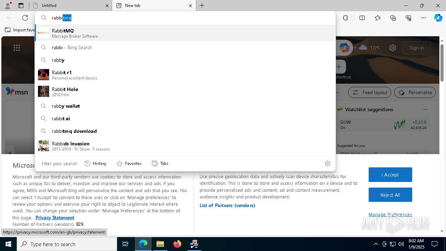Image resolution: width=446 pixels, height=251 pixels.
Task: Open Windows Start menu
Action: [x=8, y=244]
